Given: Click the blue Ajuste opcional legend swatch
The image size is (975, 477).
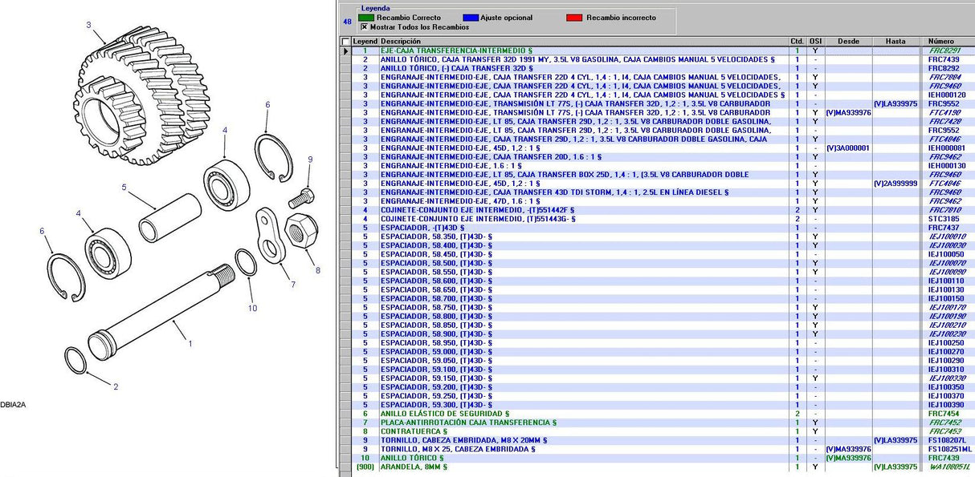Looking at the screenshot, I should 469,16.
